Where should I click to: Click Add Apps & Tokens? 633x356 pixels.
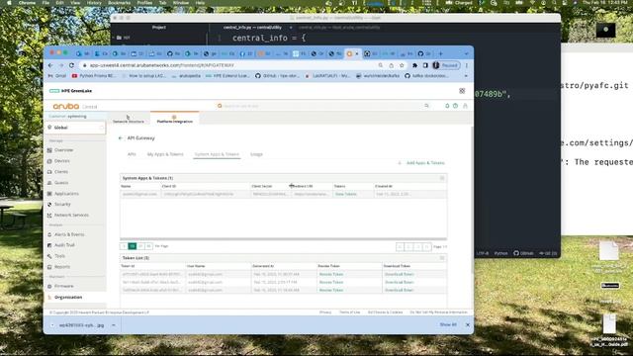coord(422,163)
